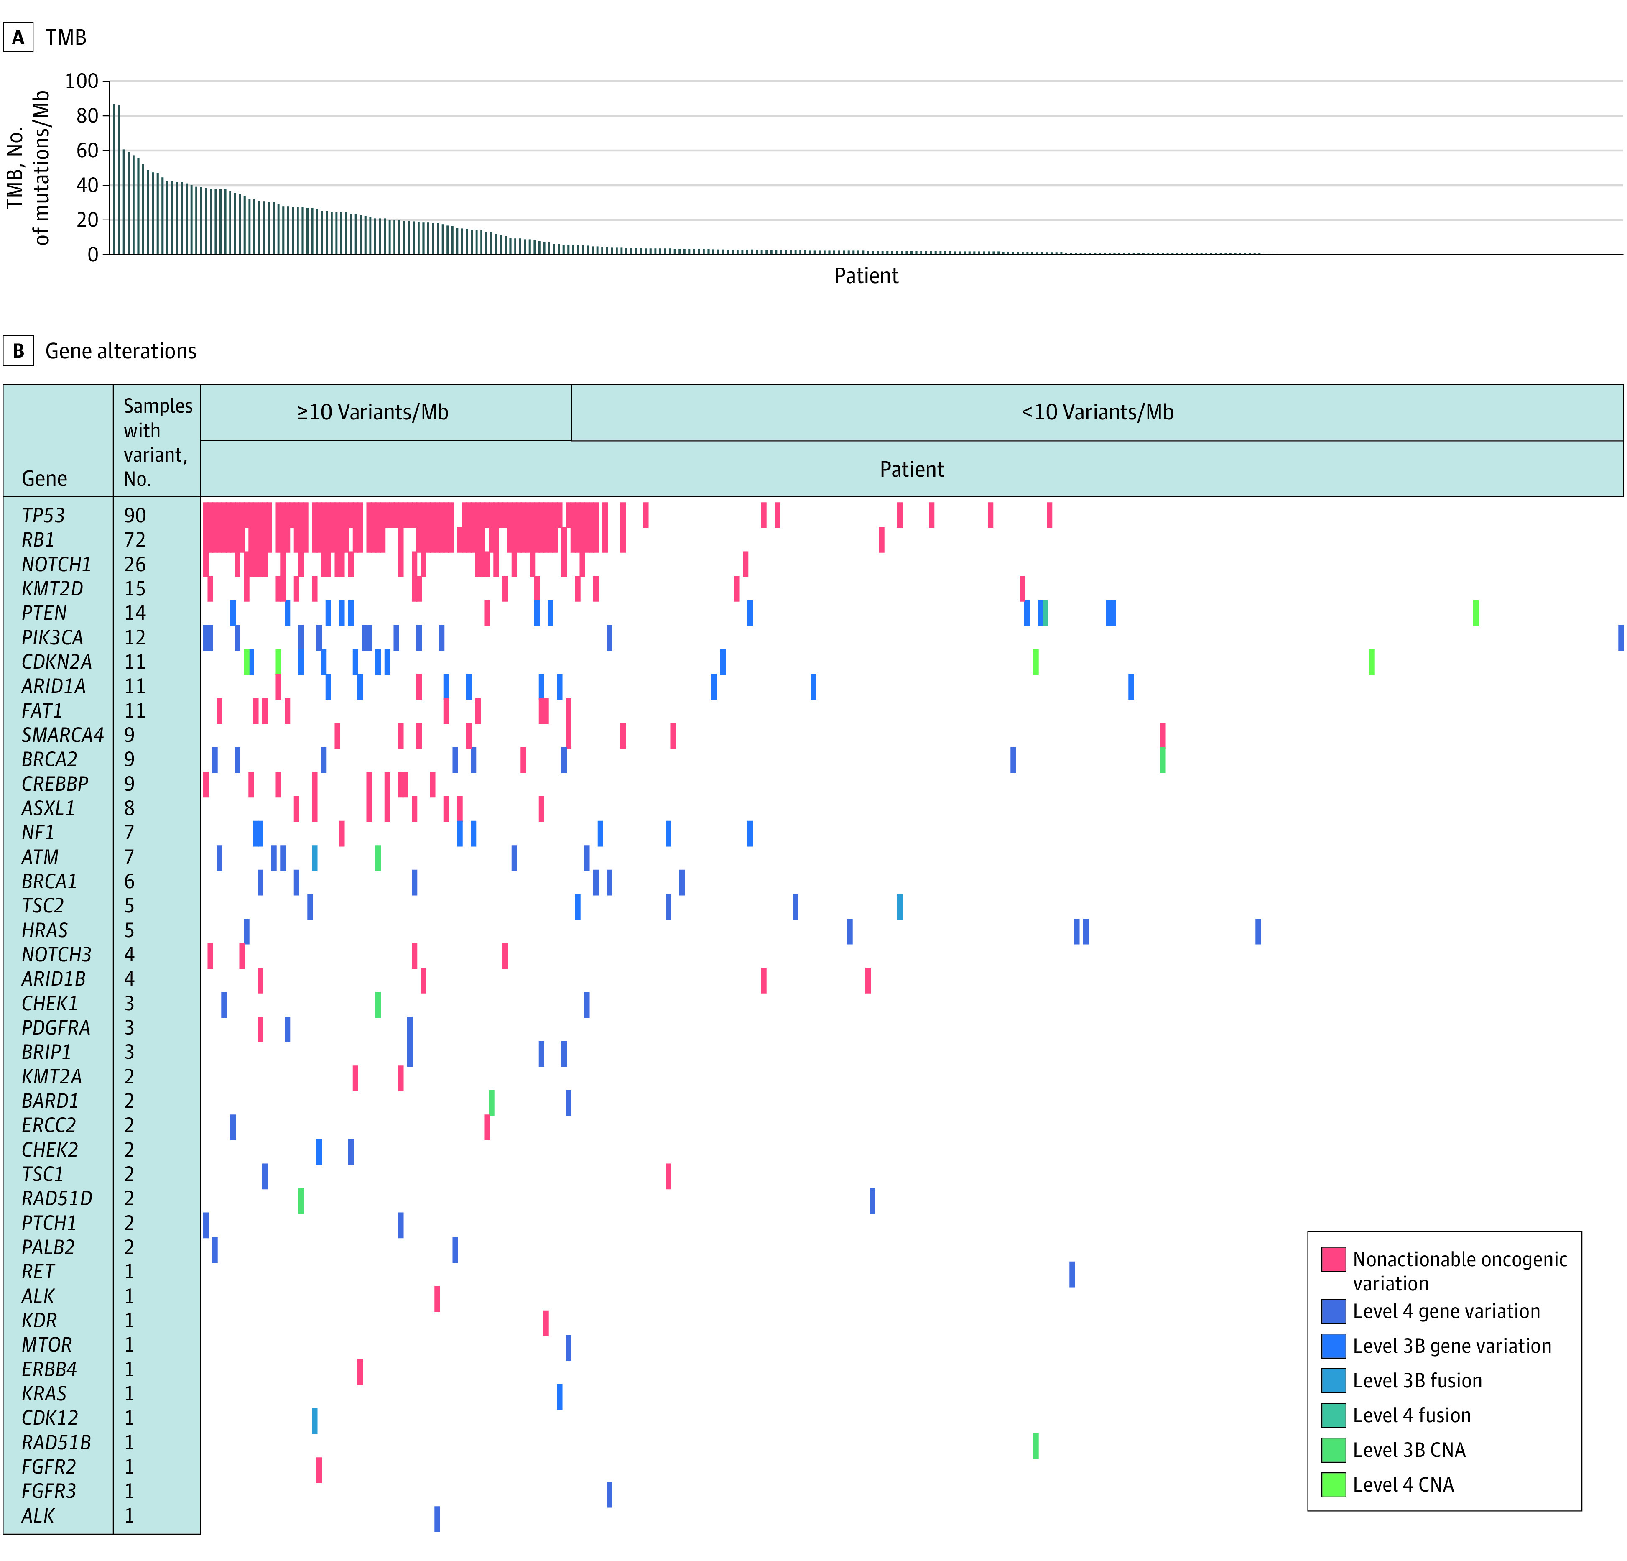Select the <10 Variants/Mb column header
1627x1561 pixels.
tap(1097, 412)
